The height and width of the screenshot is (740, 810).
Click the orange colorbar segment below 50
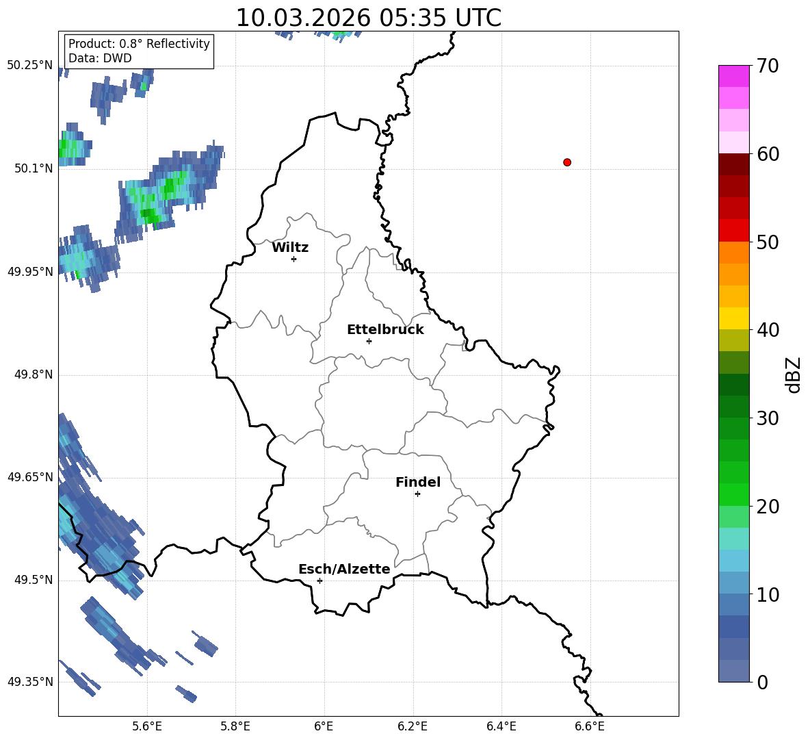point(733,253)
